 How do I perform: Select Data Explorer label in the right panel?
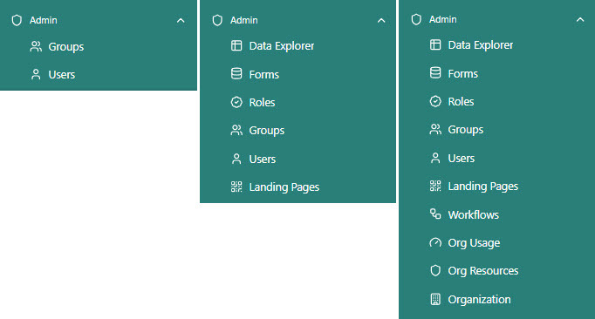coord(481,45)
